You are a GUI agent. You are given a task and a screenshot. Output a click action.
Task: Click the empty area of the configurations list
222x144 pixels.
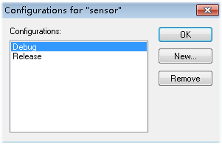pos(79,96)
